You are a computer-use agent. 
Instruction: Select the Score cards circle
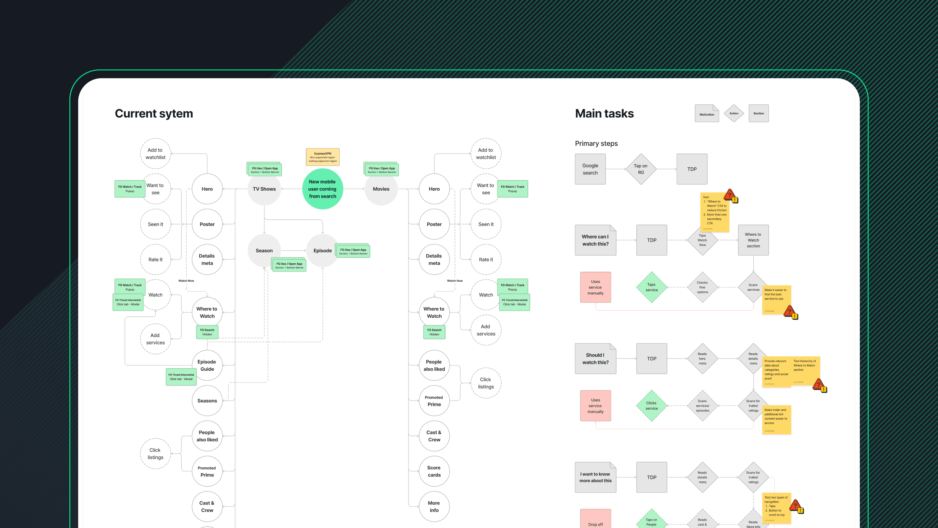click(434, 471)
